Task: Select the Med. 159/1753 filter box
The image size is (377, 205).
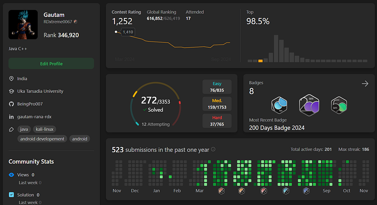Action: (217, 104)
